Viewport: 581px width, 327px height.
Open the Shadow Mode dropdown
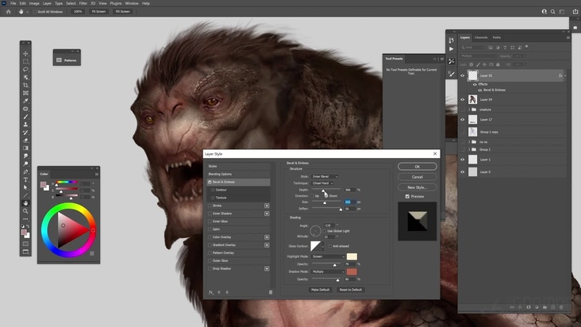[x=329, y=271]
